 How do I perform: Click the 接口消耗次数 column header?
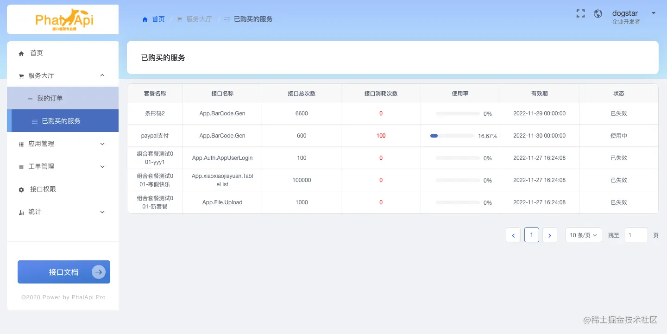coord(381,93)
